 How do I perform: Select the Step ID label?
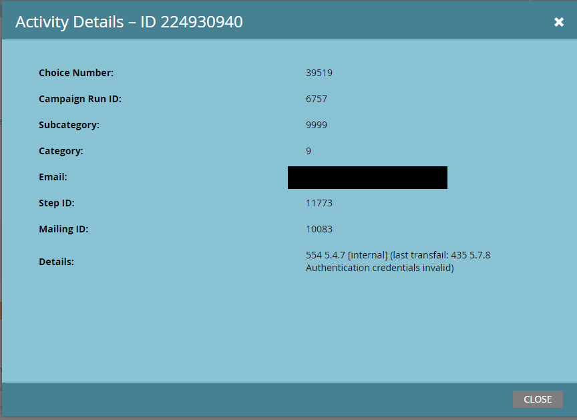[57, 203]
